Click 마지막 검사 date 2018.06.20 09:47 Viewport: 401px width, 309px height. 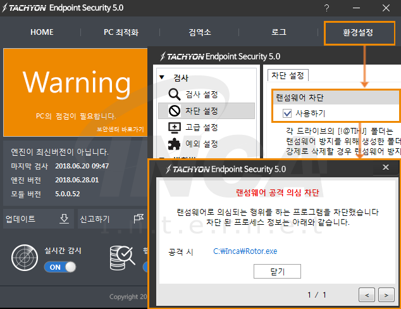[82, 166]
